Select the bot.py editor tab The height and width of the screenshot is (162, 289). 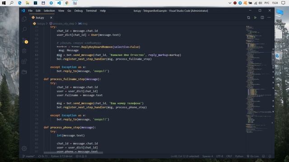[42, 18]
